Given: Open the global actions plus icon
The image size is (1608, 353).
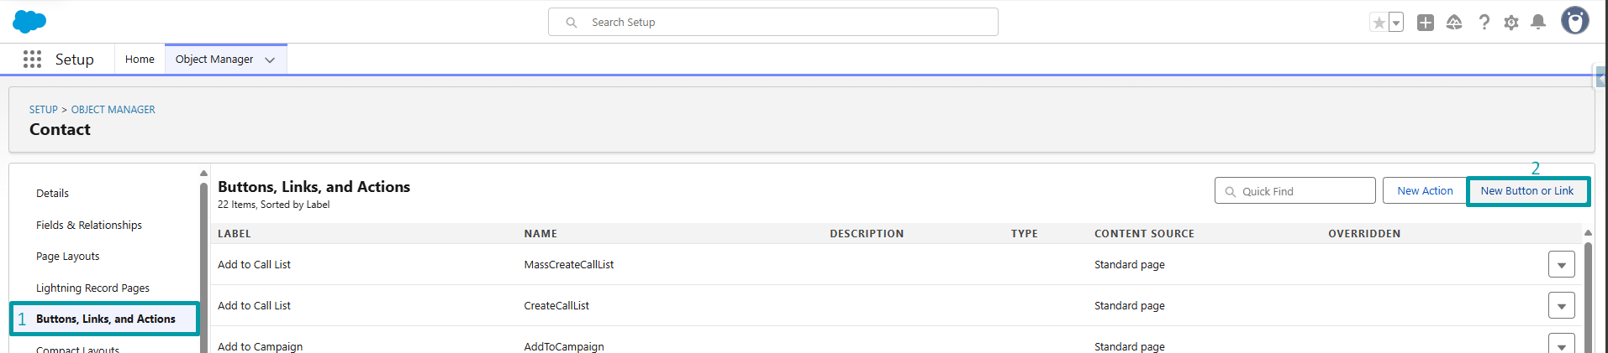Looking at the screenshot, I should [1426, 23].
